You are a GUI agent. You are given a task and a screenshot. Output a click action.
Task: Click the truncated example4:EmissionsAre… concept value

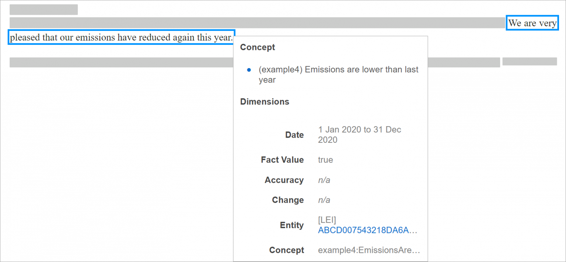[x=369, y=250]
